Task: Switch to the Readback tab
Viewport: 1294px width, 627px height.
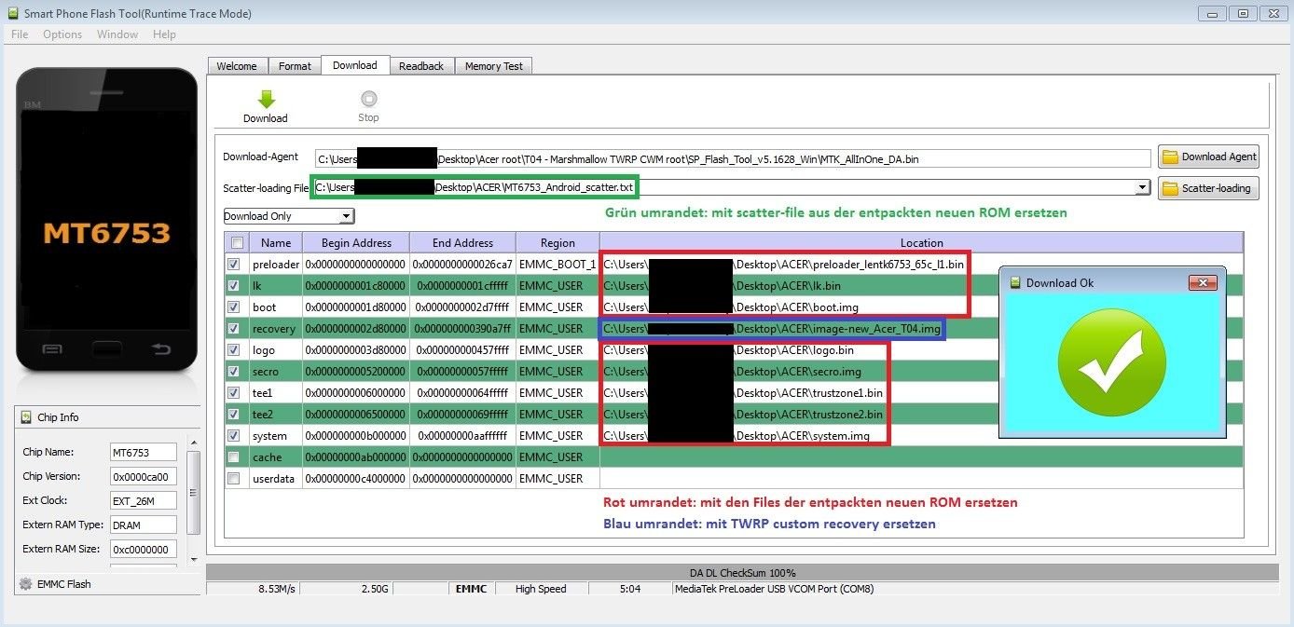Action: [421, 66]
